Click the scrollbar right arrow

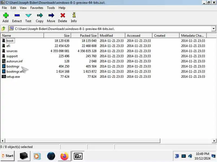pos(214,141)
